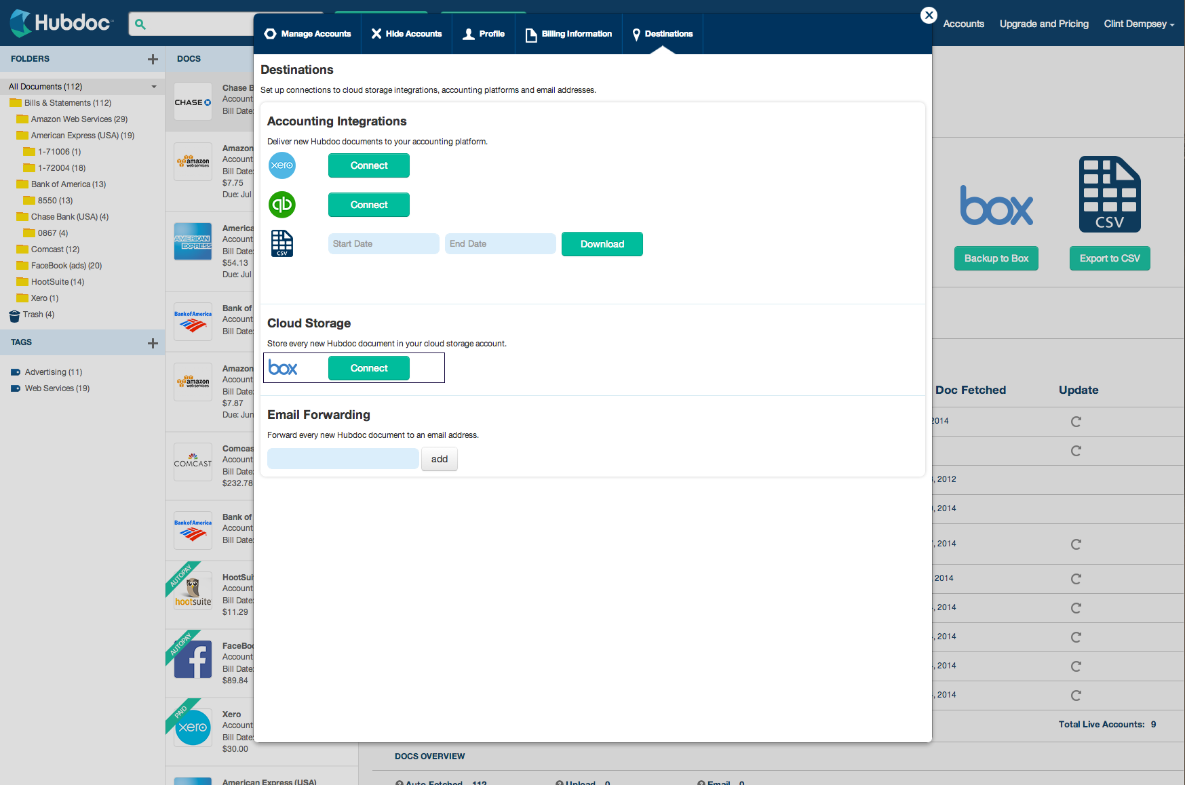This screenshot has width=1185, height=785.
Task: Click the Advertising tag icon
Action: pyautogui.click(x=16, y=372)
